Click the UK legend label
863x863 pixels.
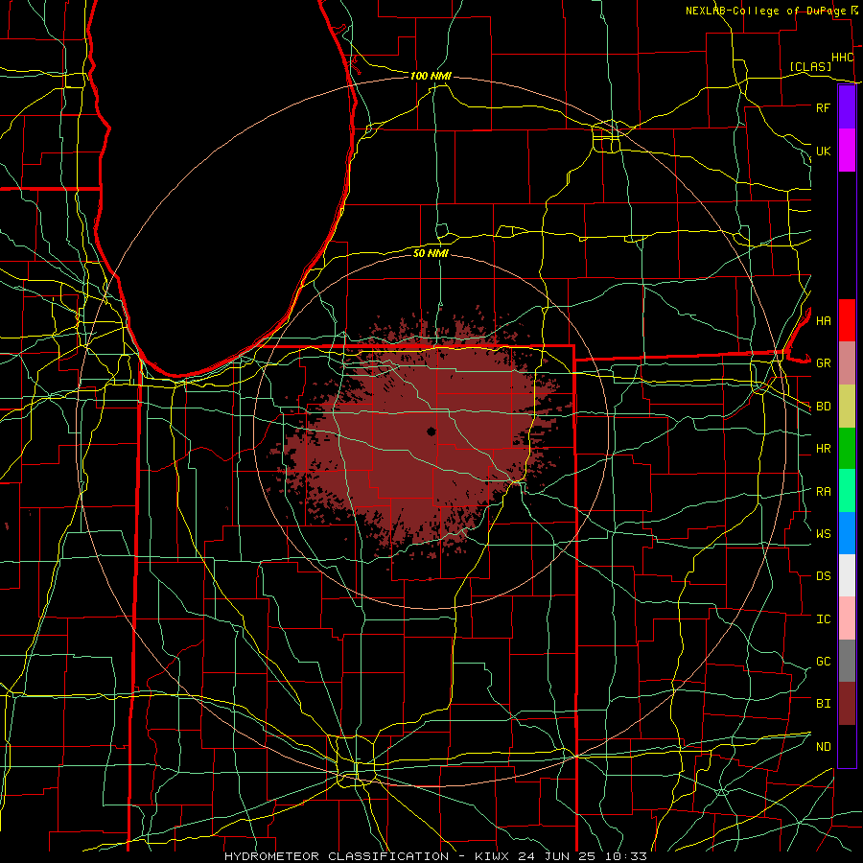click(823, 151)
